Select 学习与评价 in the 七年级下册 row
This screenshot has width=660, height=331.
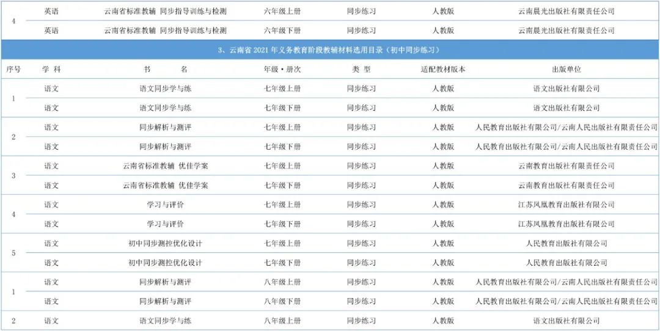[x=166, y=224]
